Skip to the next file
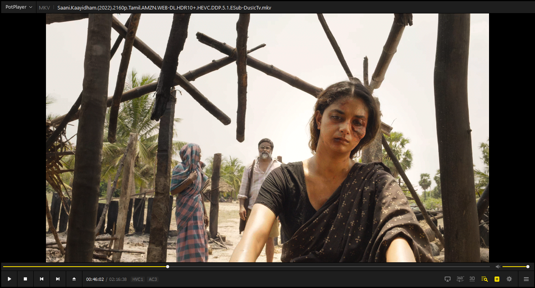 coord(58,279)
